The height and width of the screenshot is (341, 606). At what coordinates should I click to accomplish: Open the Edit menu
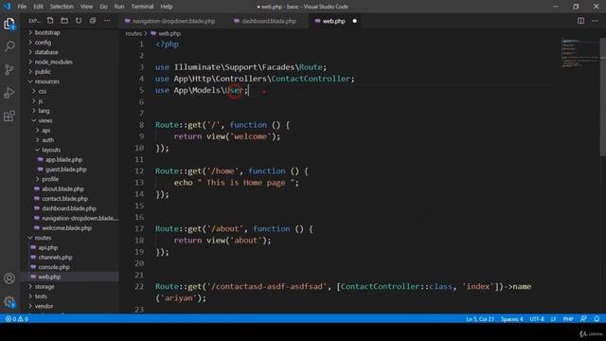coord(38,7)
